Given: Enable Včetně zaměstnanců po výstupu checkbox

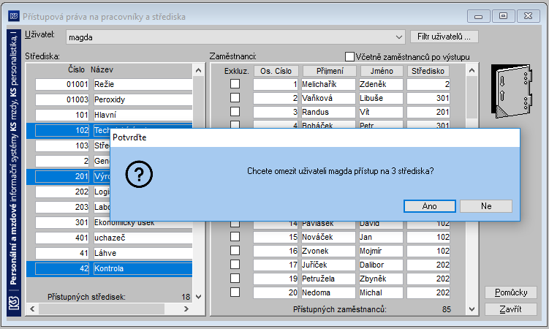Looking at the screenshot, I should 349,57.
